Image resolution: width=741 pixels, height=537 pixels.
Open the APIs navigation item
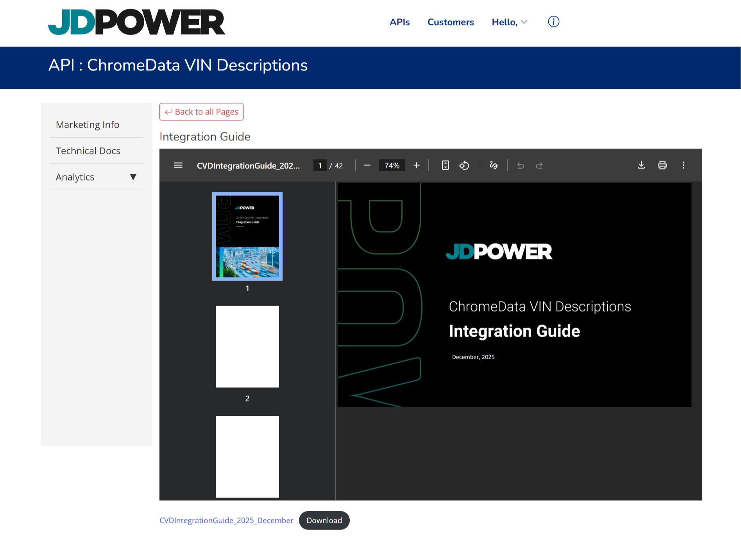coord(399,22)
